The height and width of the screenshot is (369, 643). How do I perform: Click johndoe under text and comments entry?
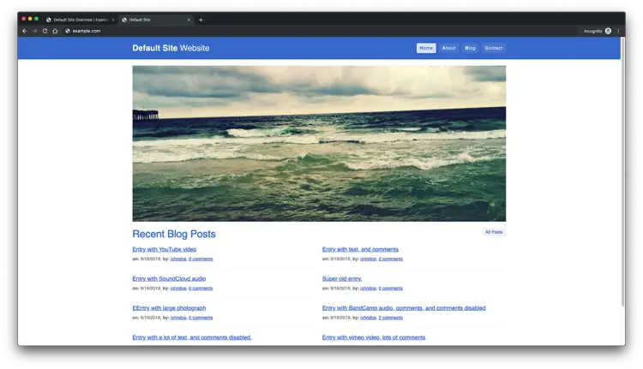(x=369, y=259)
